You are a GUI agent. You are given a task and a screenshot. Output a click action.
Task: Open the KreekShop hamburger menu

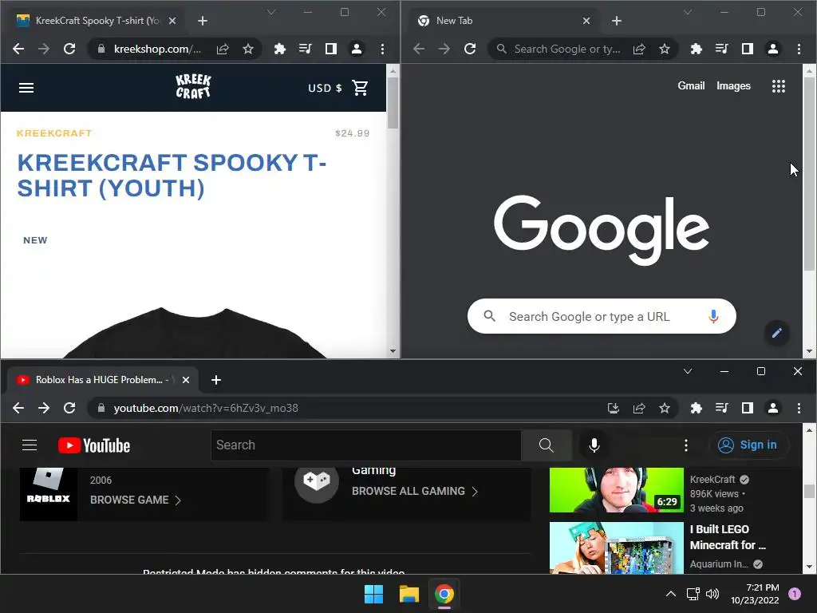(x=26, y=88)
